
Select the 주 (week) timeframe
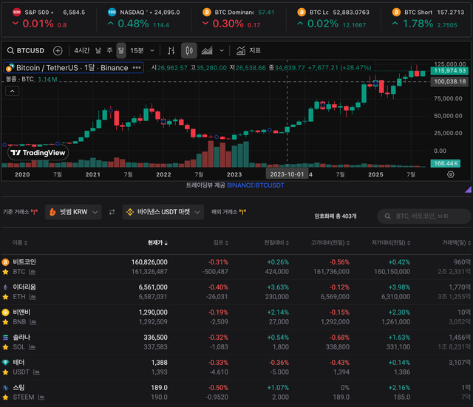[109, 51]
